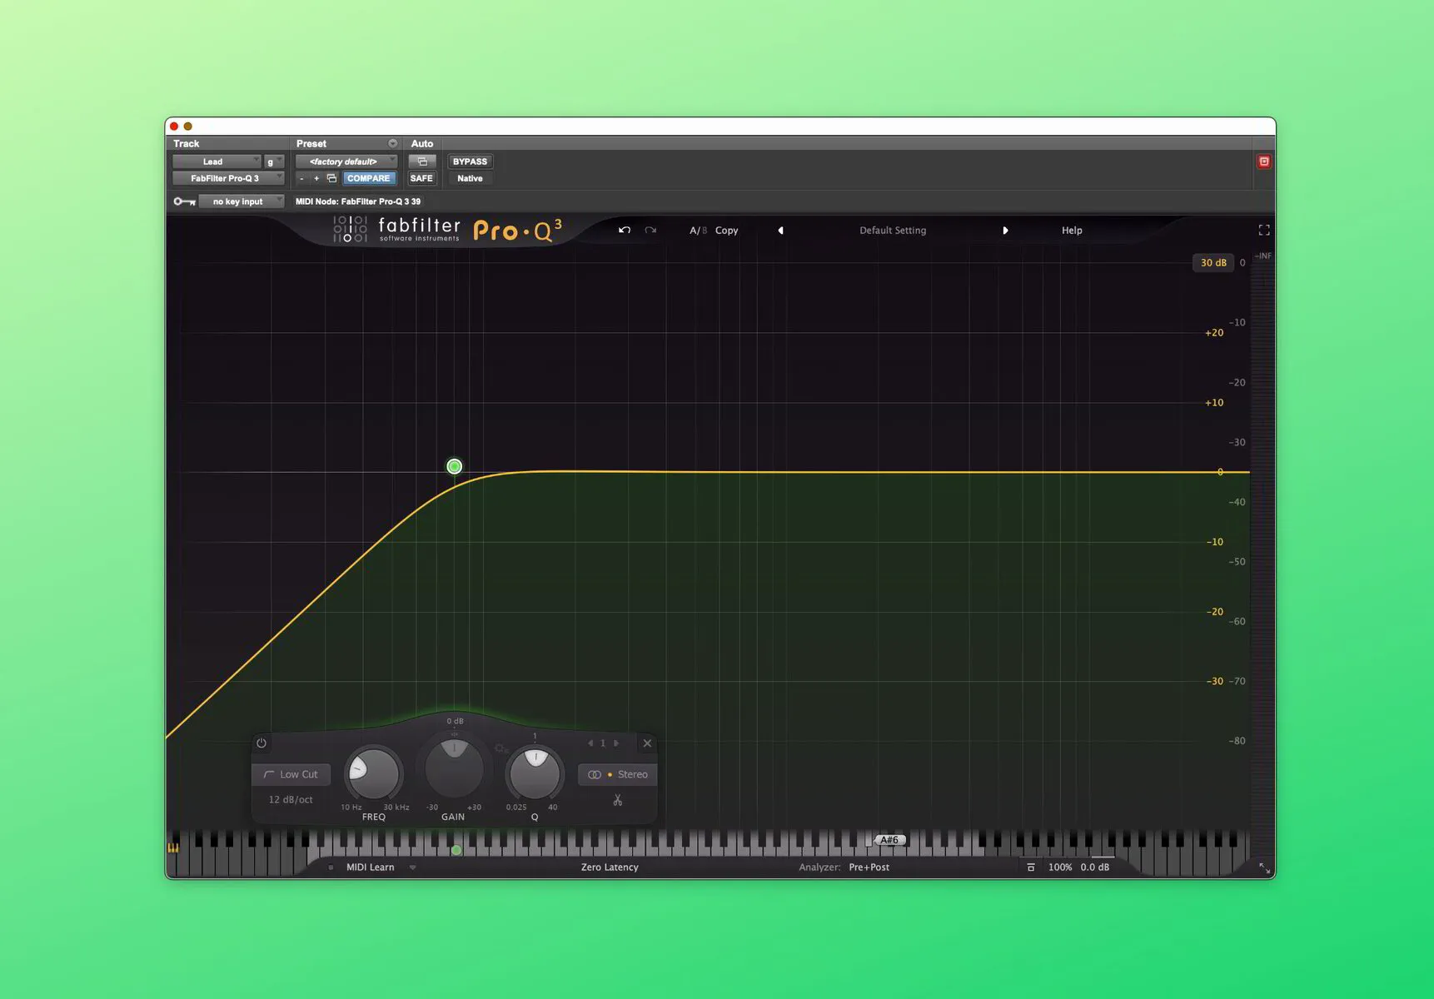Click the Q knob
Image resolution: width=1434 pixels, height=999 pixels.
[535, 773]
